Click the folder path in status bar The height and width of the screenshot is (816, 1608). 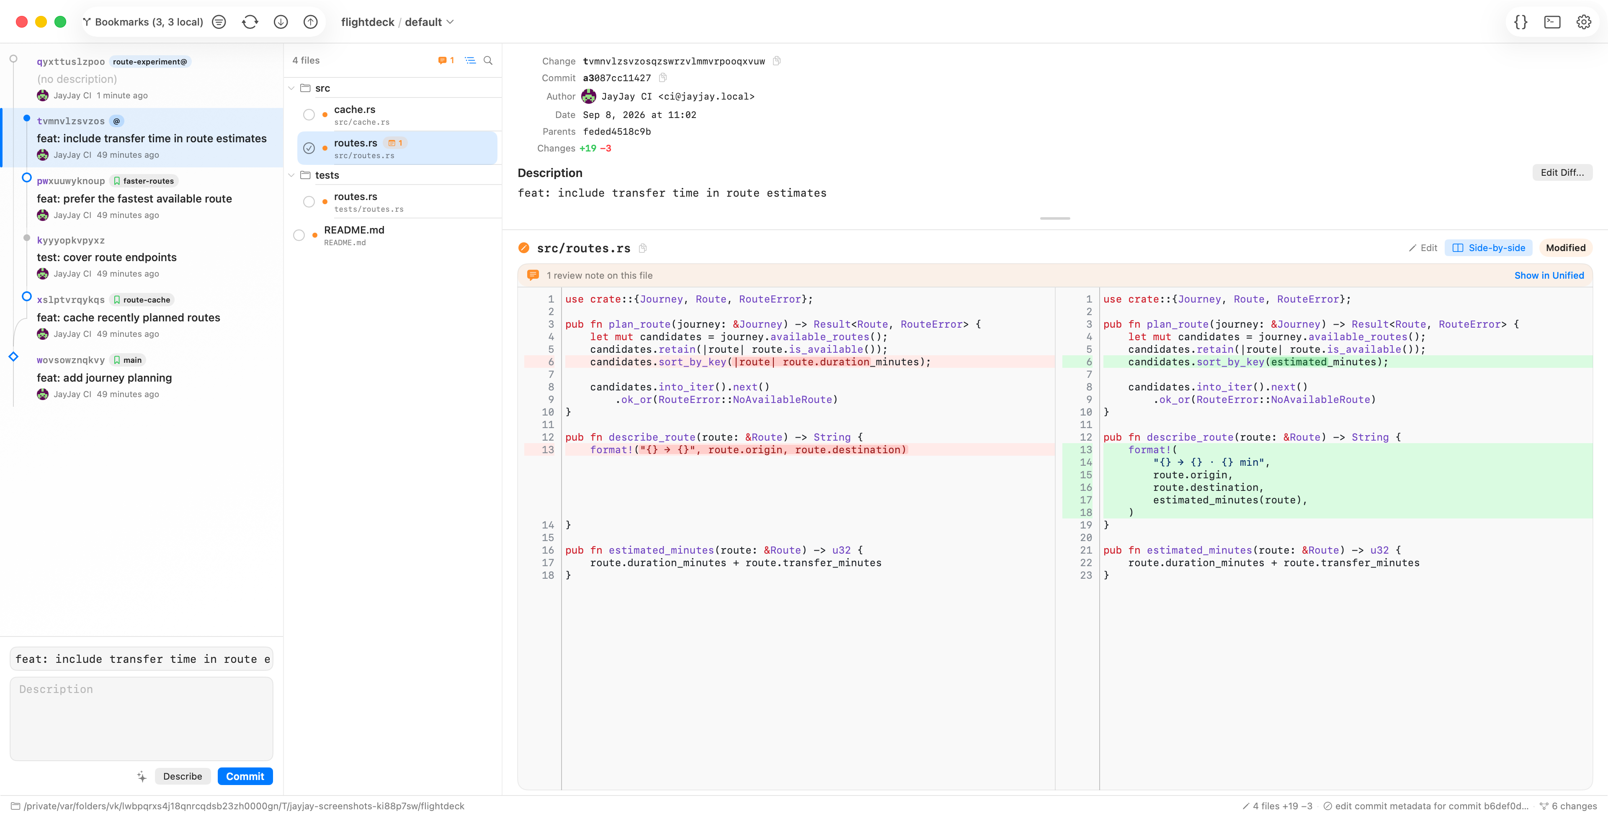(238, 806)
